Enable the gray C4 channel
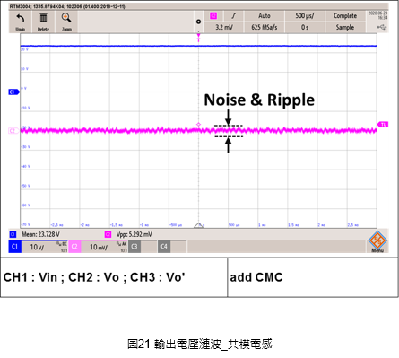 coord(164,247)
